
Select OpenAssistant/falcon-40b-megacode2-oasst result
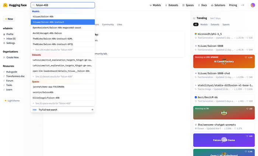(x=63, y=28)
